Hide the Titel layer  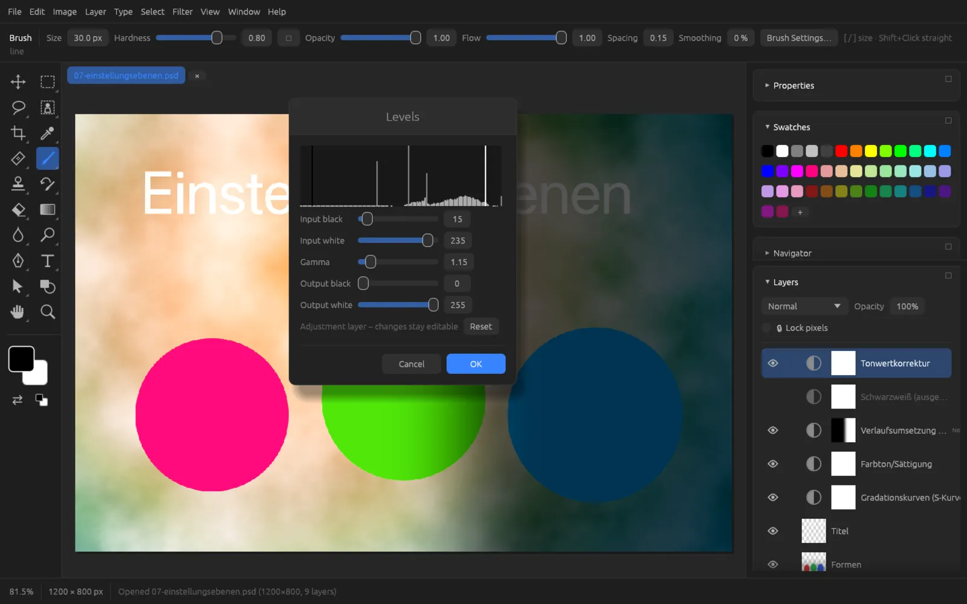(x=773, y=531)
